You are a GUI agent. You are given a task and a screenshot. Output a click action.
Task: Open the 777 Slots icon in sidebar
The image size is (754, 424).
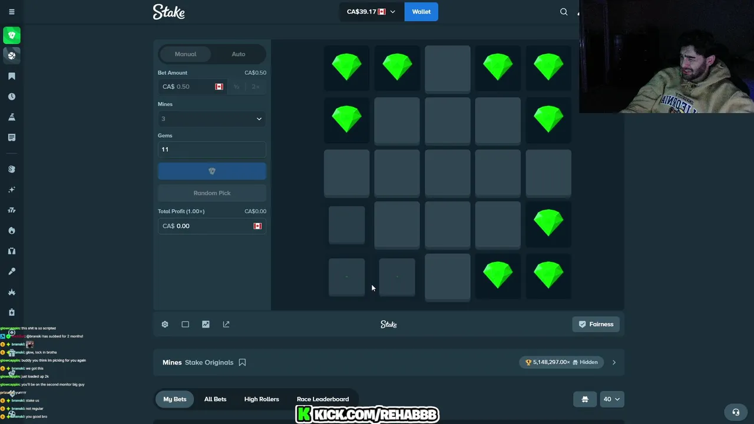pyautogui.click(x=11, y=210)
